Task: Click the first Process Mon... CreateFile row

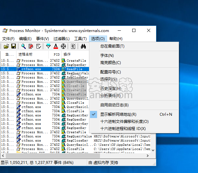Action: (45, 60)
